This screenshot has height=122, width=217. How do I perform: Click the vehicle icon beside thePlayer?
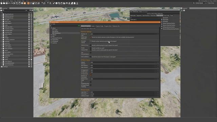tap(2, 66)
